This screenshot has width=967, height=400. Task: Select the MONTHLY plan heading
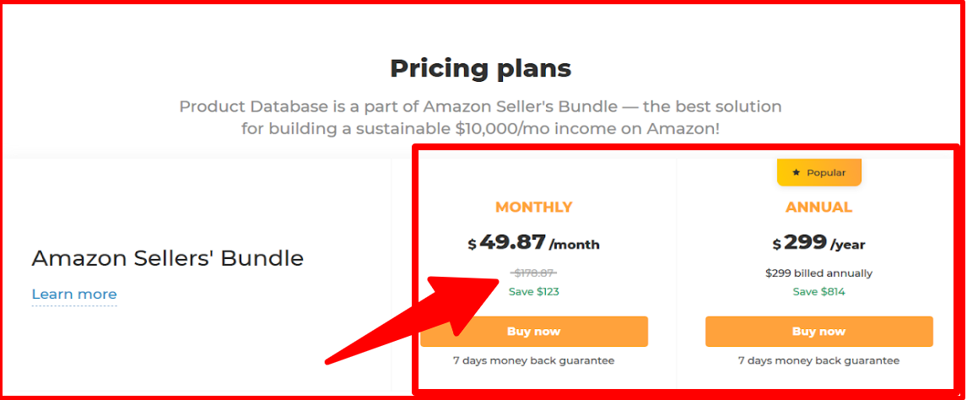533,207
